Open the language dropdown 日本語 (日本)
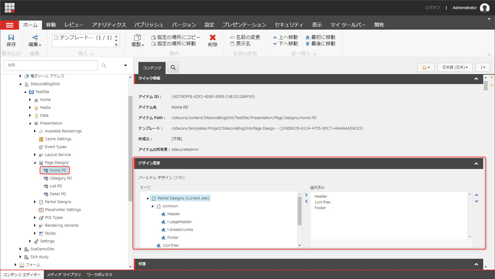495x279 pixels. point(455,67)
